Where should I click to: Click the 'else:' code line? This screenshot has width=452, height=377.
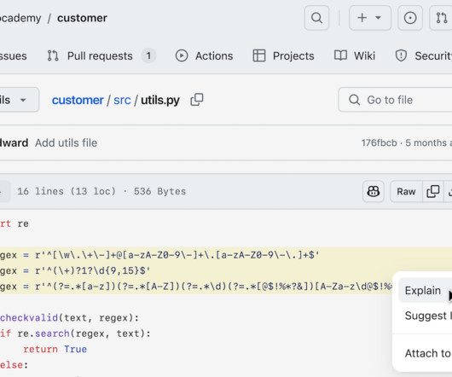click(x=14, y=365)
